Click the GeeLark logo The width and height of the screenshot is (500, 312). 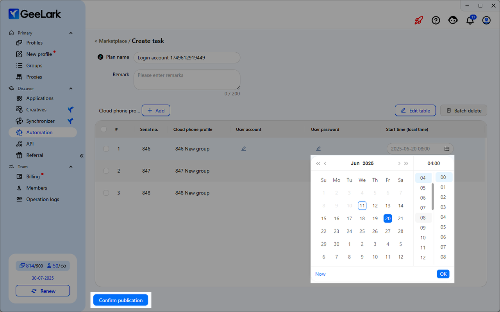click(x=35, y=14)
